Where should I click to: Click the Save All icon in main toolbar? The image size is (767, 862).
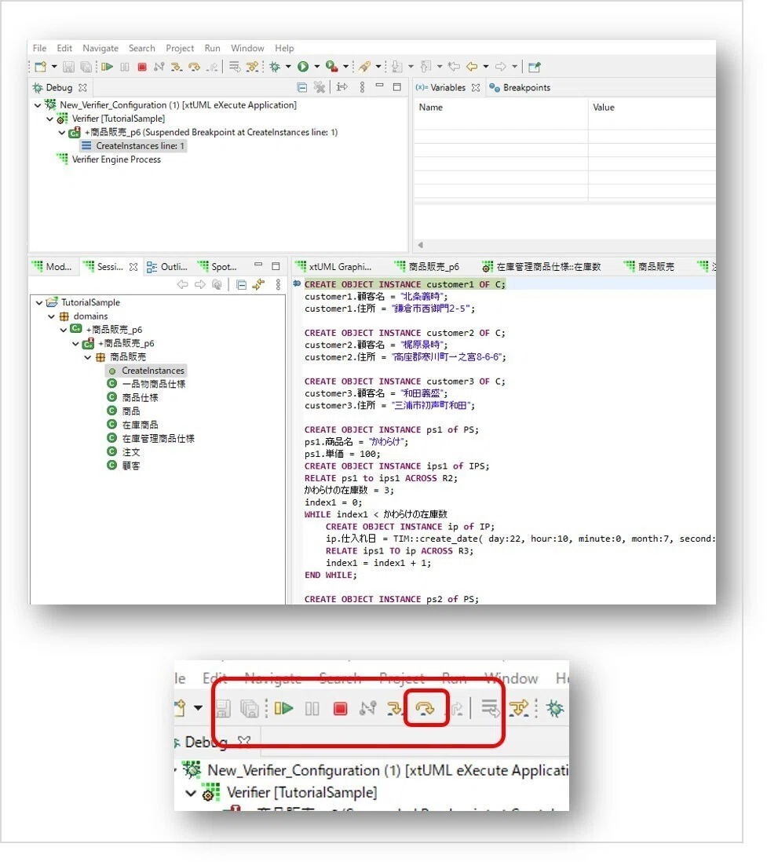click(x=86, y=67)
